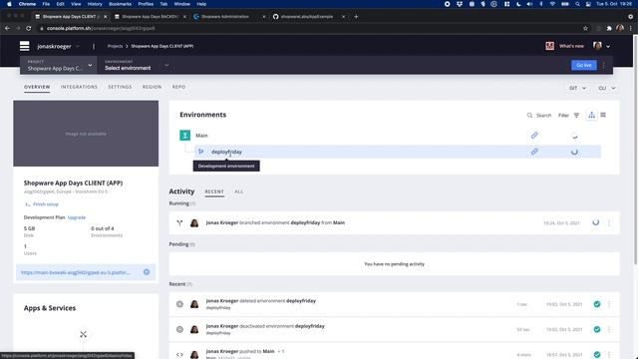
Task: Open Chrome extensions puzzle icon
Action: [609, 28]
